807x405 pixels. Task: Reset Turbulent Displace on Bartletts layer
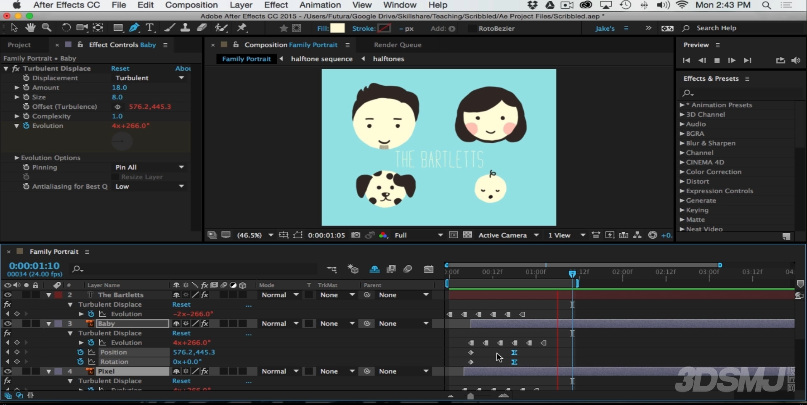pyautogui.click(x=181, y=305)
